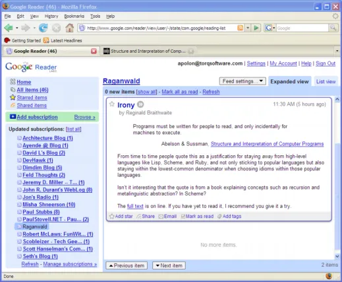
Task: Open the Seth's Blog (1) subscription
Action: pyautogui.click(x=40, y=256)
